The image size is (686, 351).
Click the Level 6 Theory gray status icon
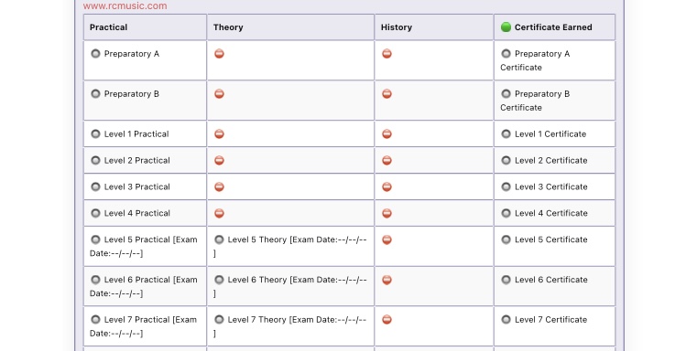[x=219, y=280]
